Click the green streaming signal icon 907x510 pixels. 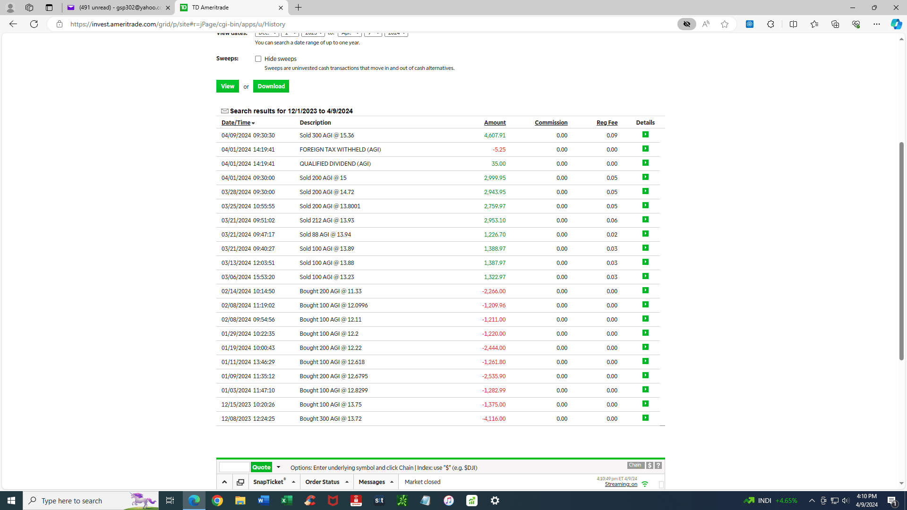tap(645, 484)
